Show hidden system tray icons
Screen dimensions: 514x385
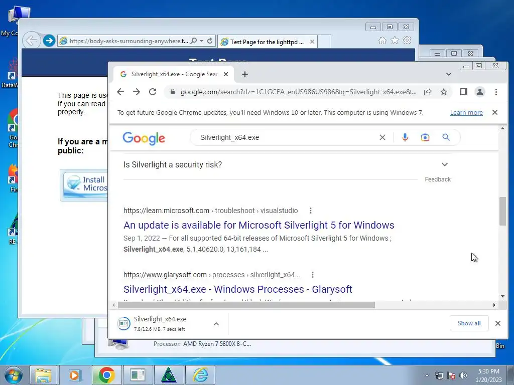pos(427,375)
